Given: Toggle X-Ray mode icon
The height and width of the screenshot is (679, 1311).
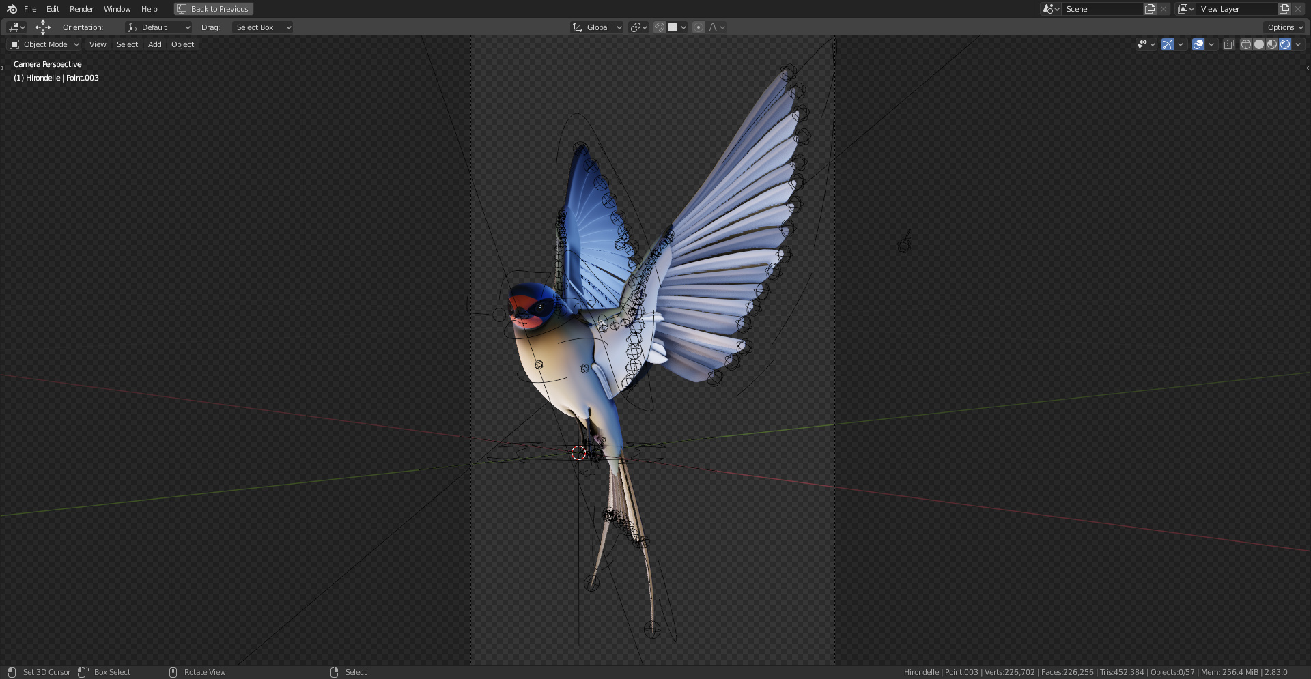Looking at the screenshot, I should [x=1228, y=44].
